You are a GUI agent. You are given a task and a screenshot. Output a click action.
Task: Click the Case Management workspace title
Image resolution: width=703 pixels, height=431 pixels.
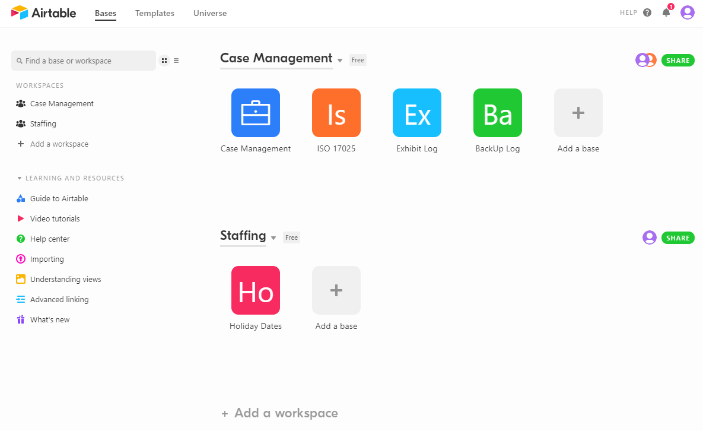point(276,58)
